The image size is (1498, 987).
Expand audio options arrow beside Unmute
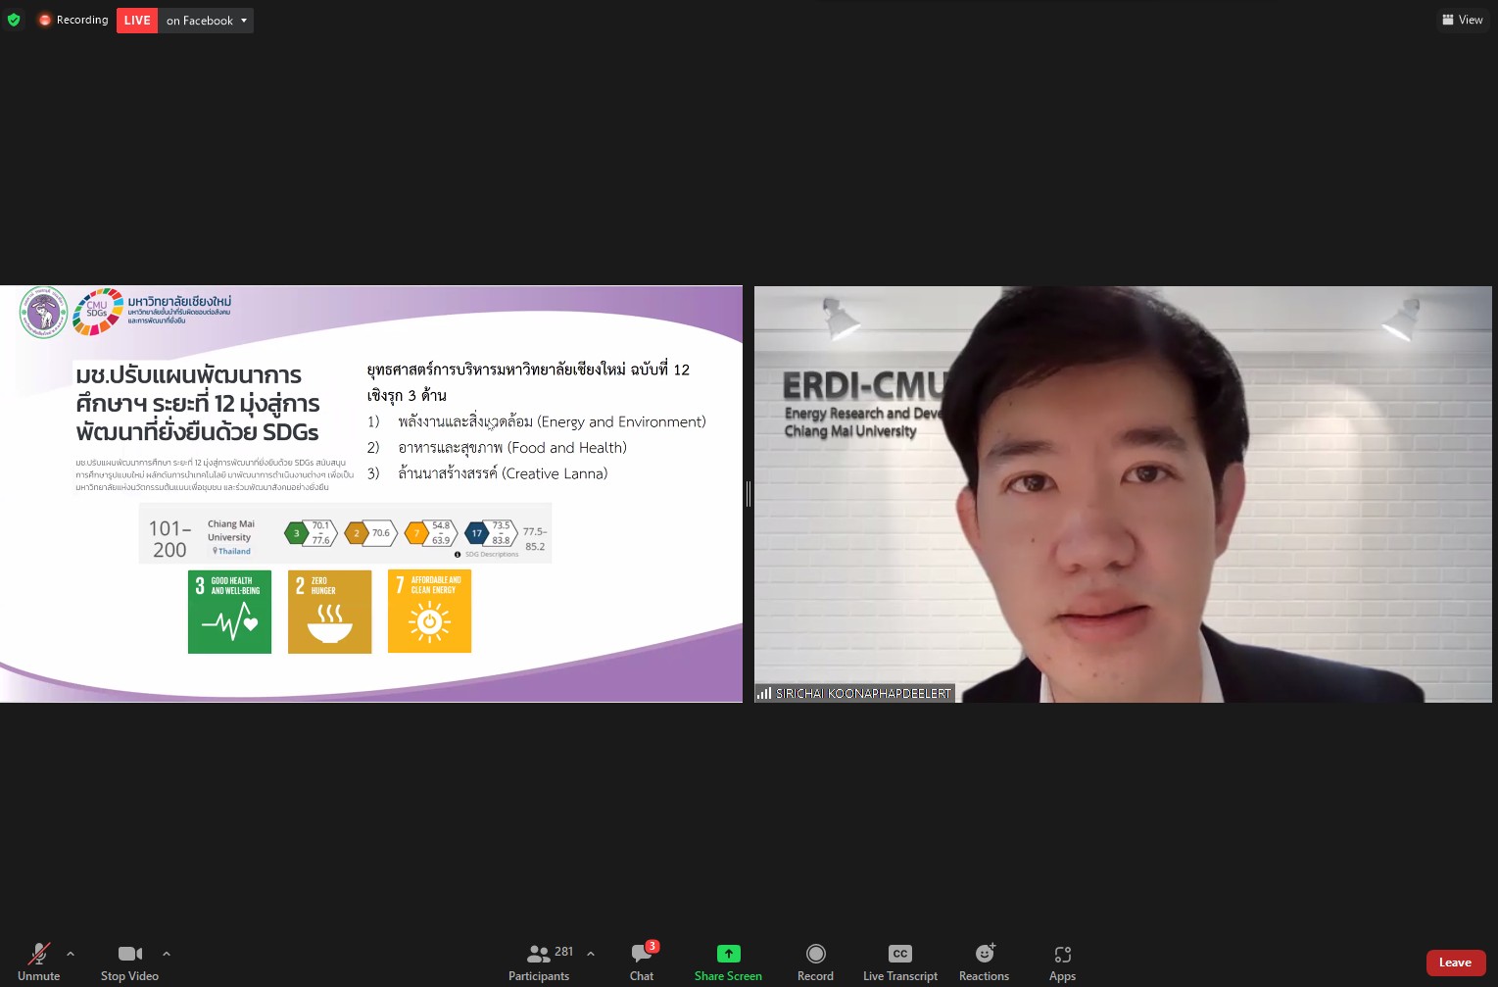click(x=71, y=953)
